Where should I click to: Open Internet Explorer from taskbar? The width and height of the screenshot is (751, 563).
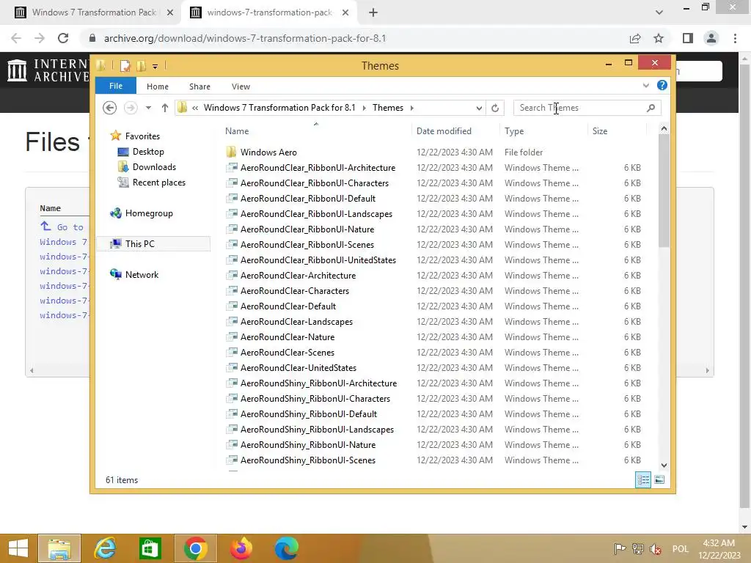coord(105,548)
